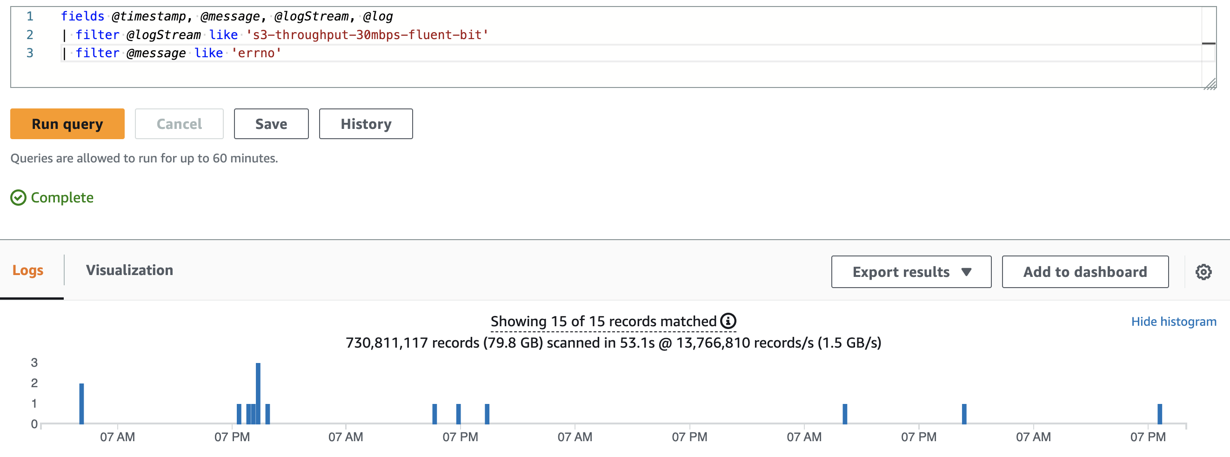Click the 'Complete' status text
This screenshot has height=457, width=1230.
click(62, 198)
